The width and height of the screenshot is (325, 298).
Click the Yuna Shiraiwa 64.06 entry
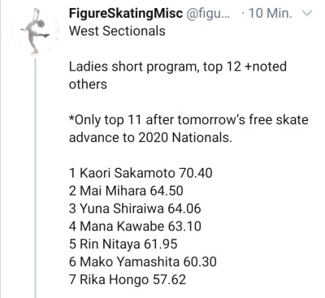coord(135,209)
